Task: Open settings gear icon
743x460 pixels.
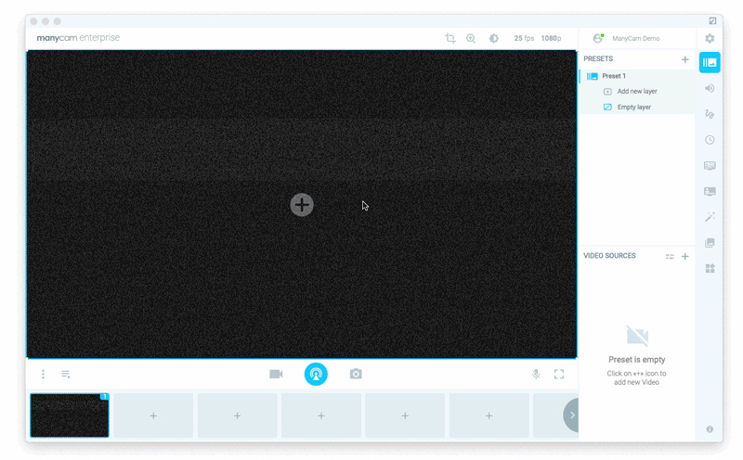Action: (x=710, y=38)
